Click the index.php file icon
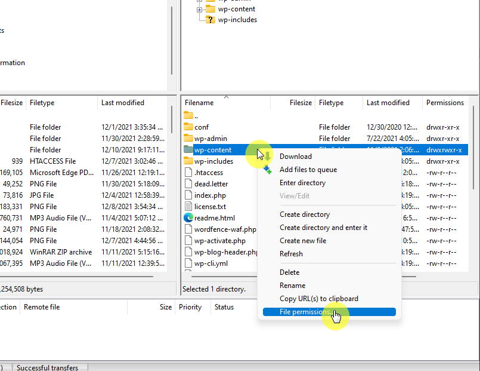This screenshot has width=480, height=371. click(x=188, y=195)
